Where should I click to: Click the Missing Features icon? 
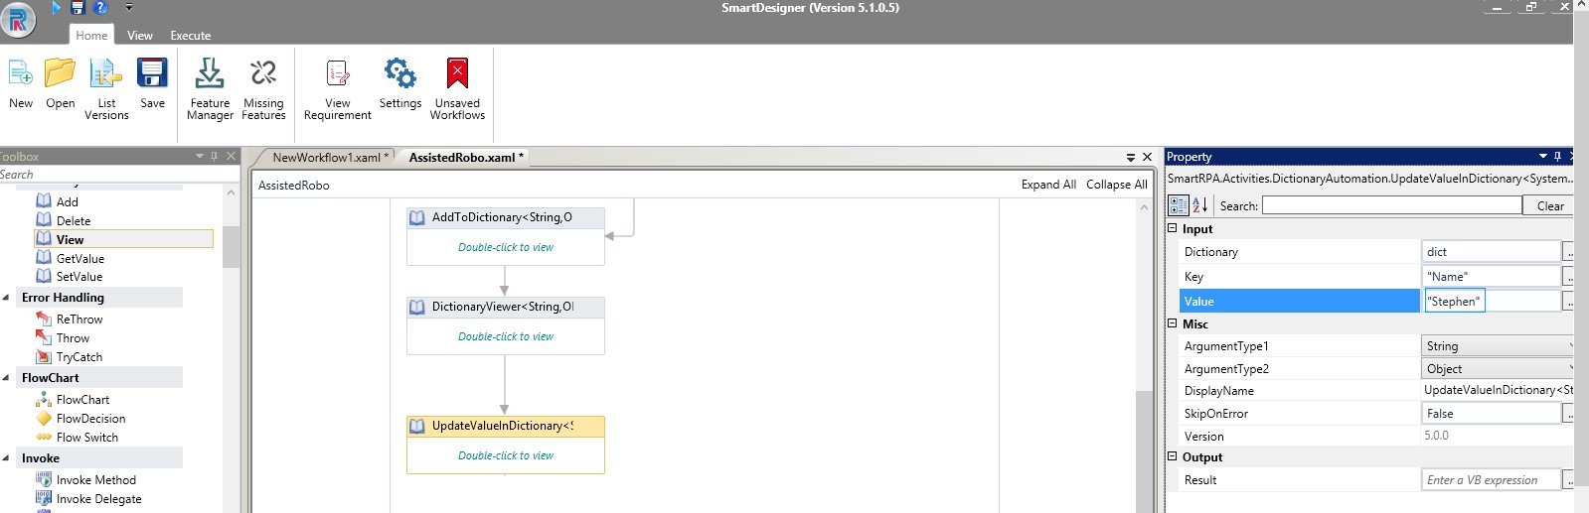tap(263, 74)
